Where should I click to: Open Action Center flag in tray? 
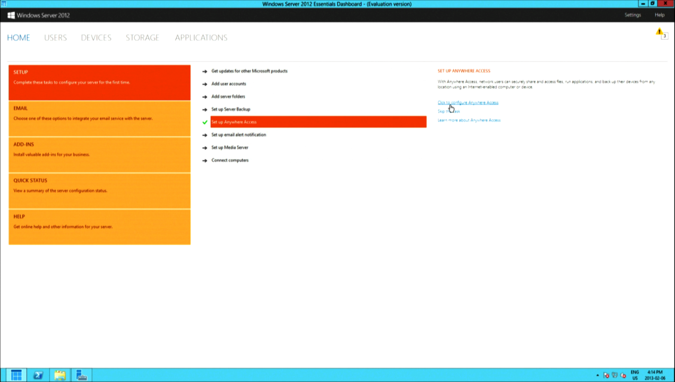pos(606,375)
